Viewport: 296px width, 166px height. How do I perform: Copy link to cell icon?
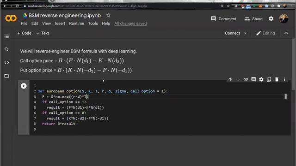246,79
